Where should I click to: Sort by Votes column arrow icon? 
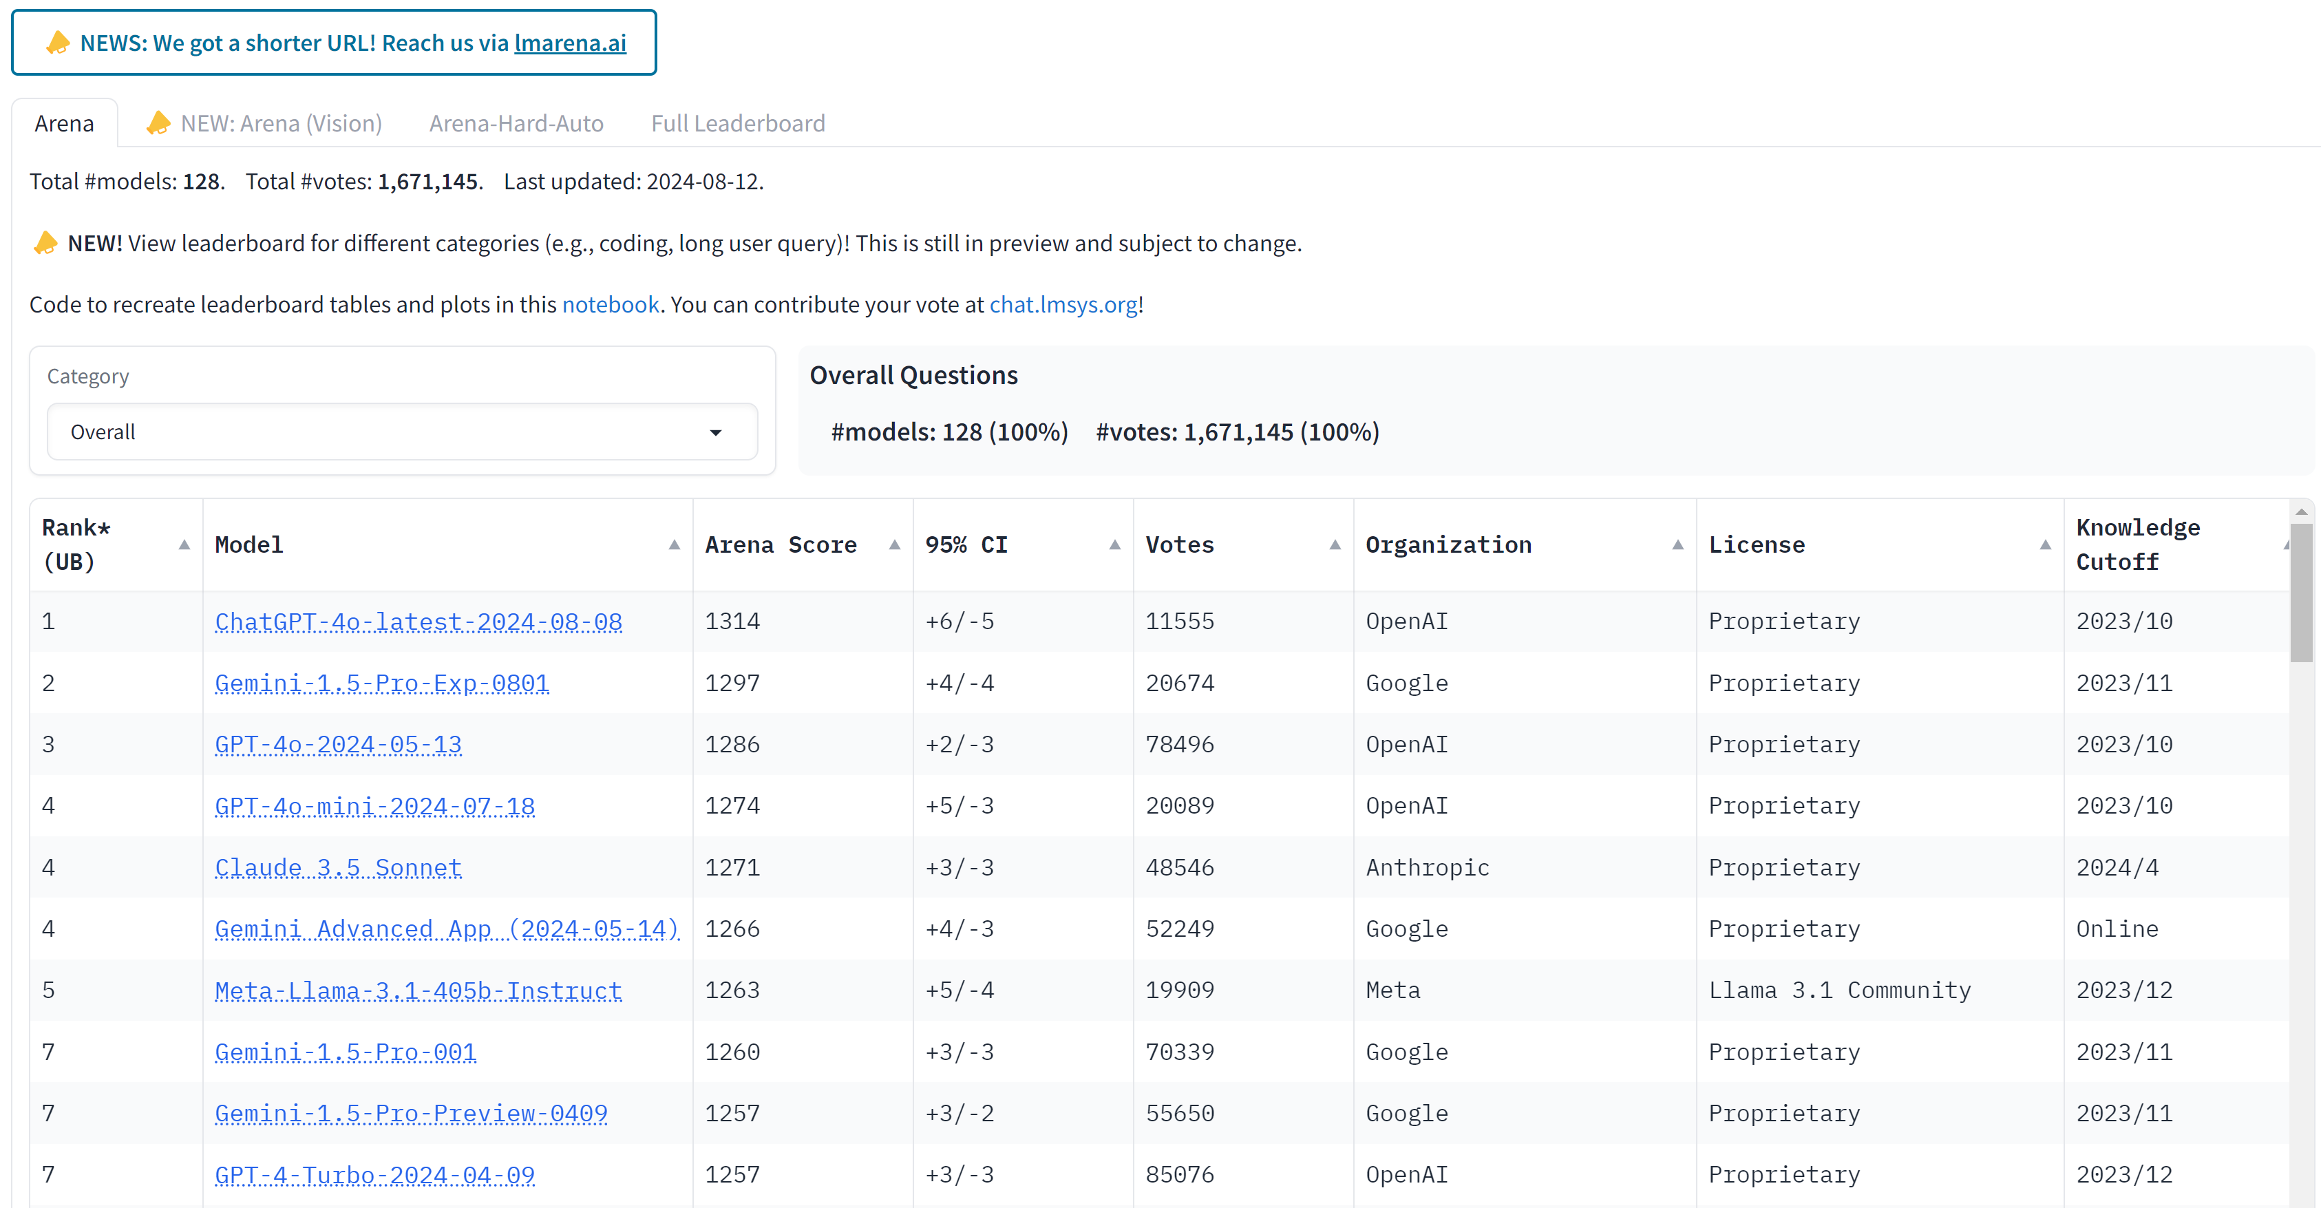click(x=1335, y=545)
